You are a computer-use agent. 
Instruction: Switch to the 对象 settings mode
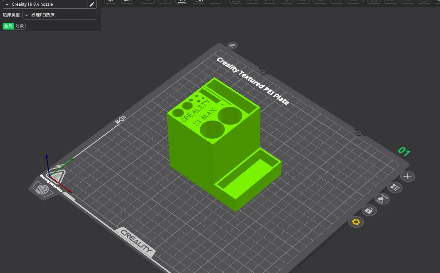tap(20, 26)
